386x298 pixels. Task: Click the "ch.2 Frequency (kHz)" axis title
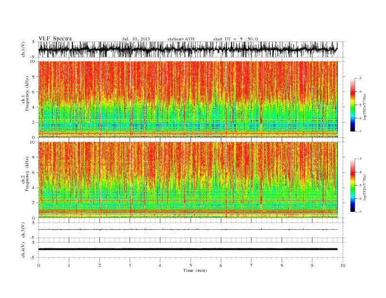coord(25,174)
